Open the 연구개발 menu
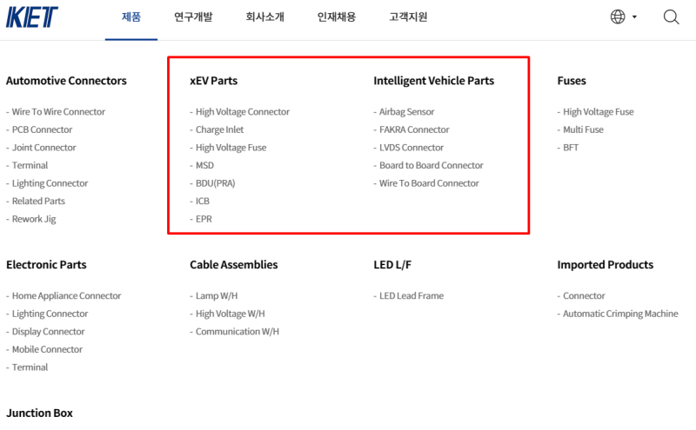 [193, 17]
